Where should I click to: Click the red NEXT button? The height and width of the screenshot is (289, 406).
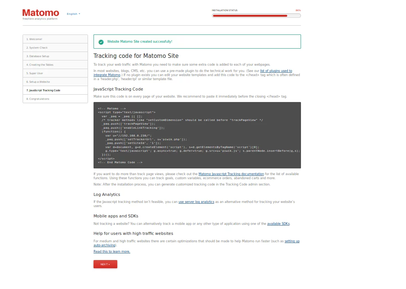click(x=105, y=264)
